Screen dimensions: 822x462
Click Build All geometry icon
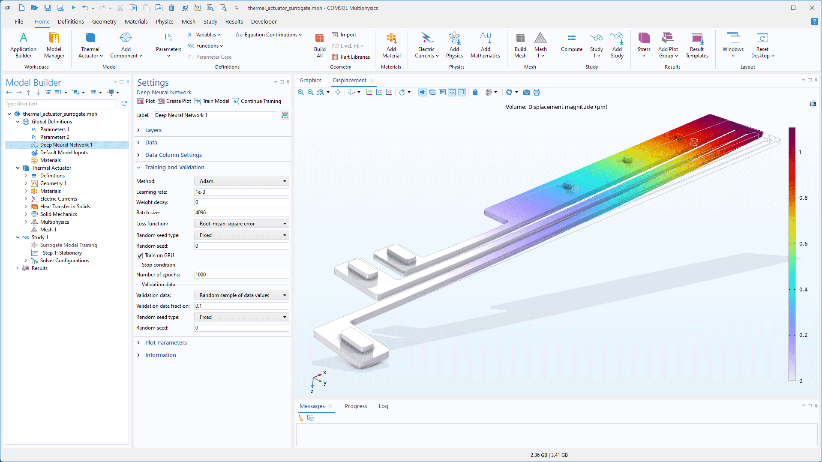(x=320, y=45)
